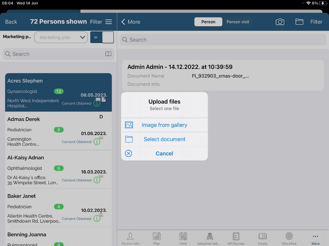The image size is (329, 246).
Task: Tap the book icon in the persons search bar
Action: 108,54
